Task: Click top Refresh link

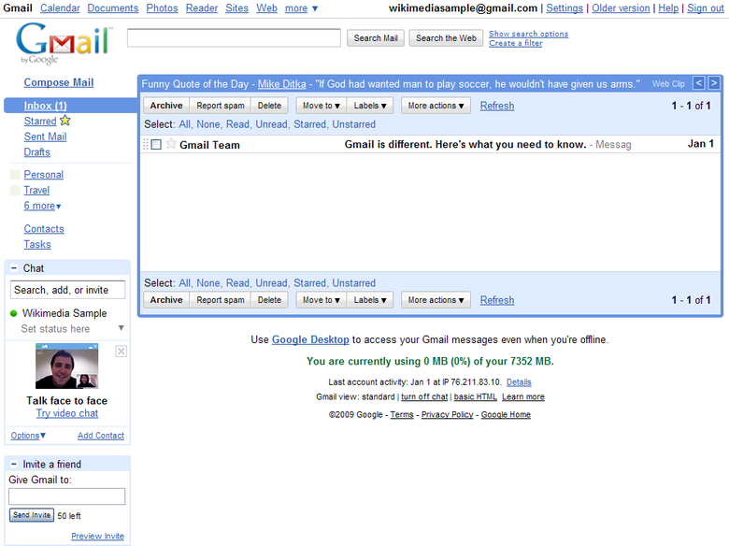Action: [x=497, y=106]
